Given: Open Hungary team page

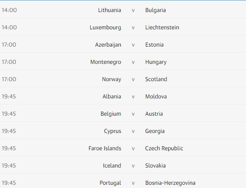Looking at the screenshot, I should [156, 62].
